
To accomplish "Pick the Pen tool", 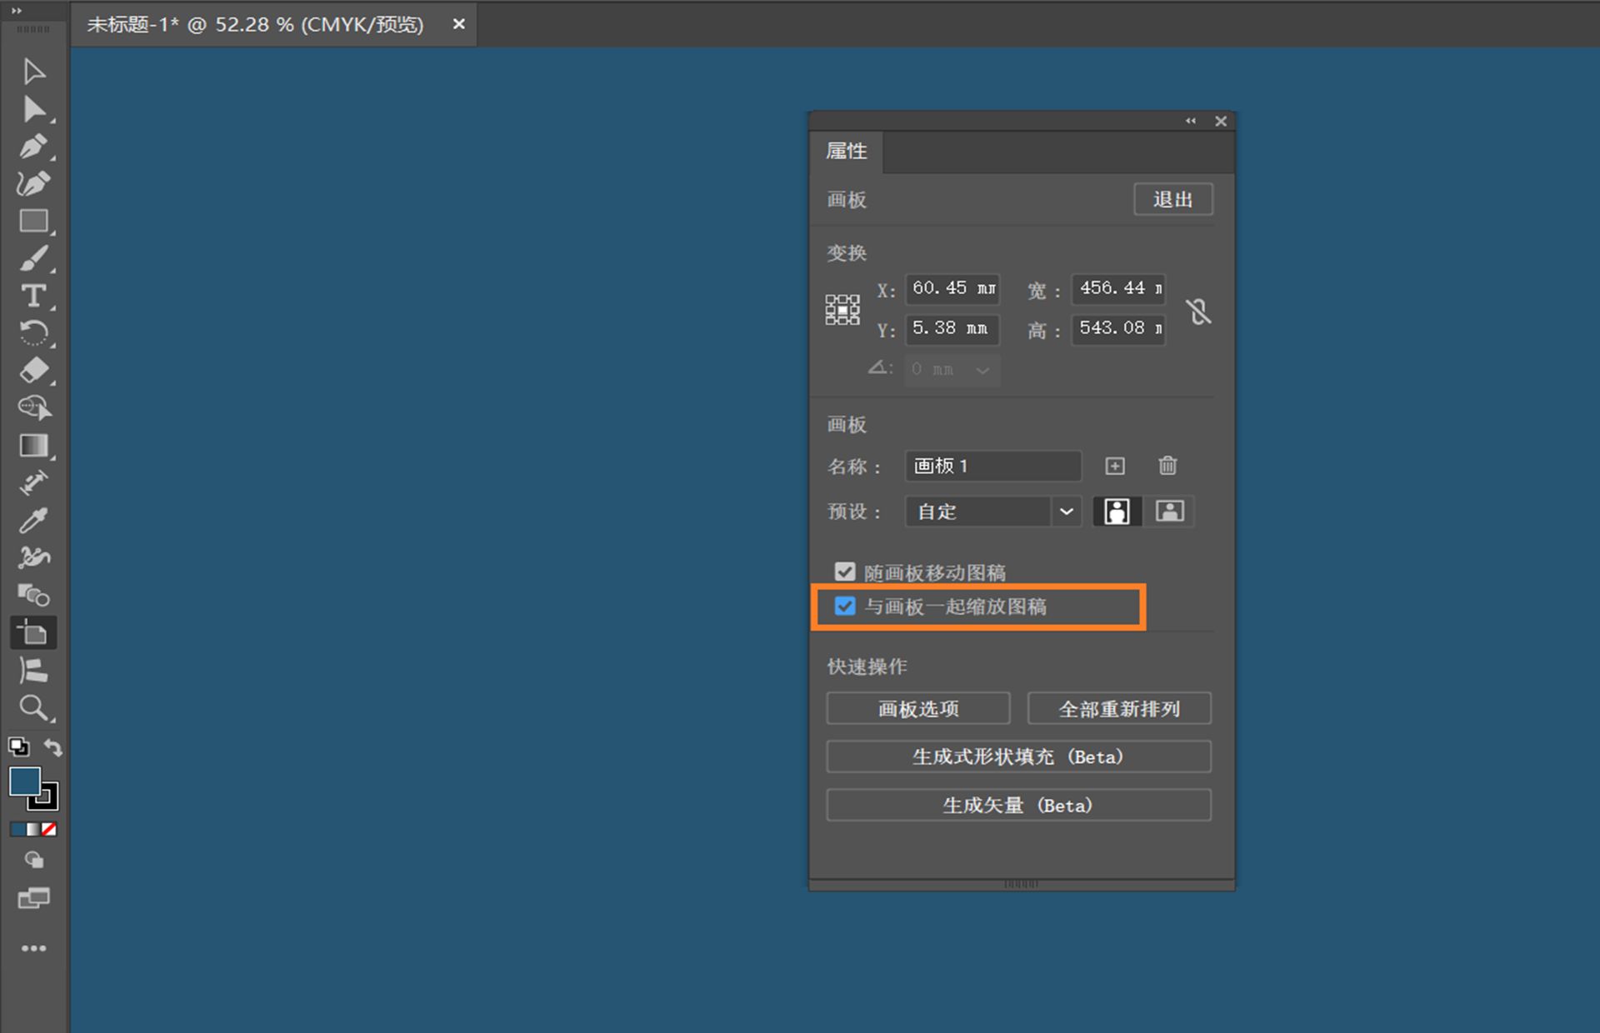I will (x=34, y=147).
